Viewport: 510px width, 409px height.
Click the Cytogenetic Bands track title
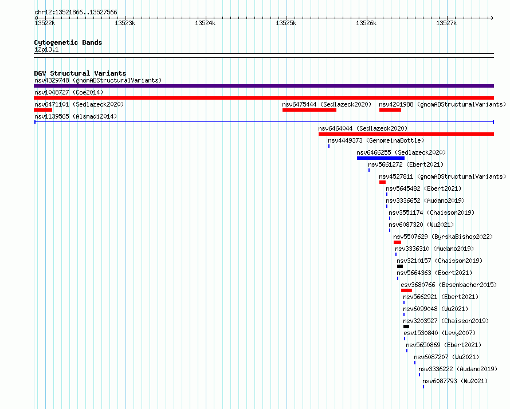click(x=68, y=42)
